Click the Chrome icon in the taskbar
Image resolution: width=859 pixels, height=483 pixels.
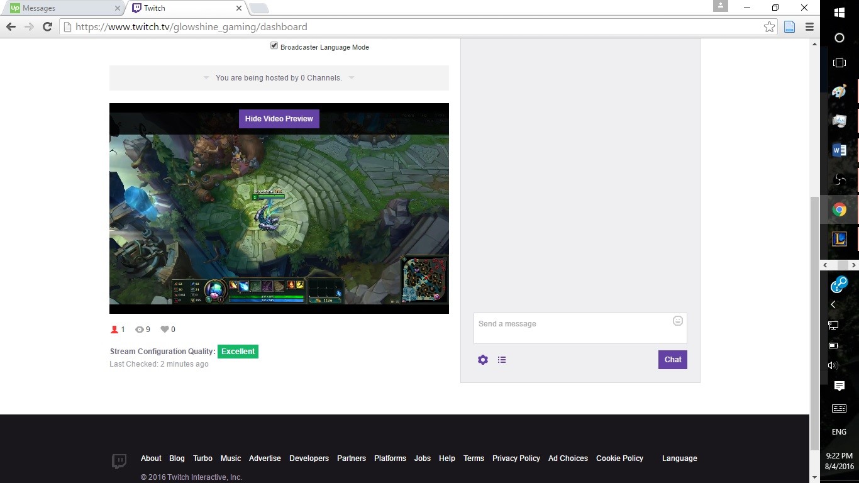tap(839, 209)
